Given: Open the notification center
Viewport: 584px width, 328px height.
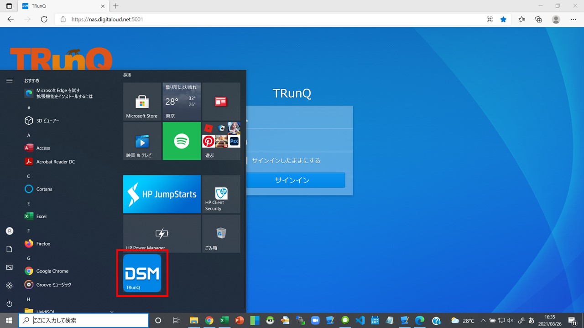Looking at the screenshot, I should pos(572,320).
